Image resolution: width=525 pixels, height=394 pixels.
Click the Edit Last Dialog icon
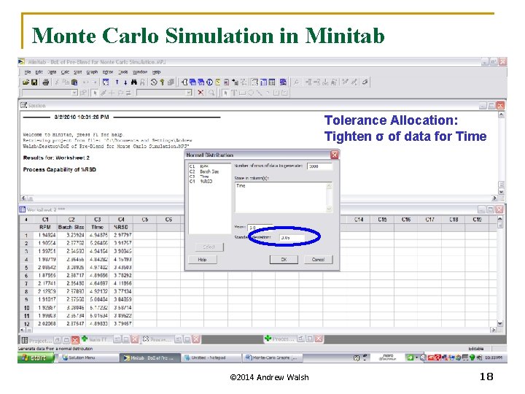[x=106, y=82]
